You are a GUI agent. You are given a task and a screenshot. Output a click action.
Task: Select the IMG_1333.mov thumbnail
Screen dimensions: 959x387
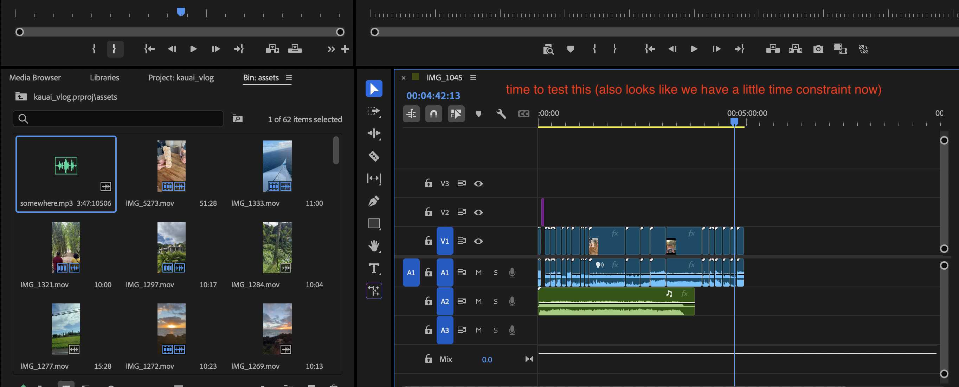(277, 166)
